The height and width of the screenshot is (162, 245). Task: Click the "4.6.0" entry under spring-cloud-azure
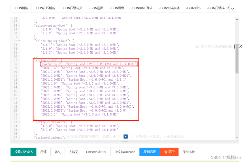(x=80, y=126)
